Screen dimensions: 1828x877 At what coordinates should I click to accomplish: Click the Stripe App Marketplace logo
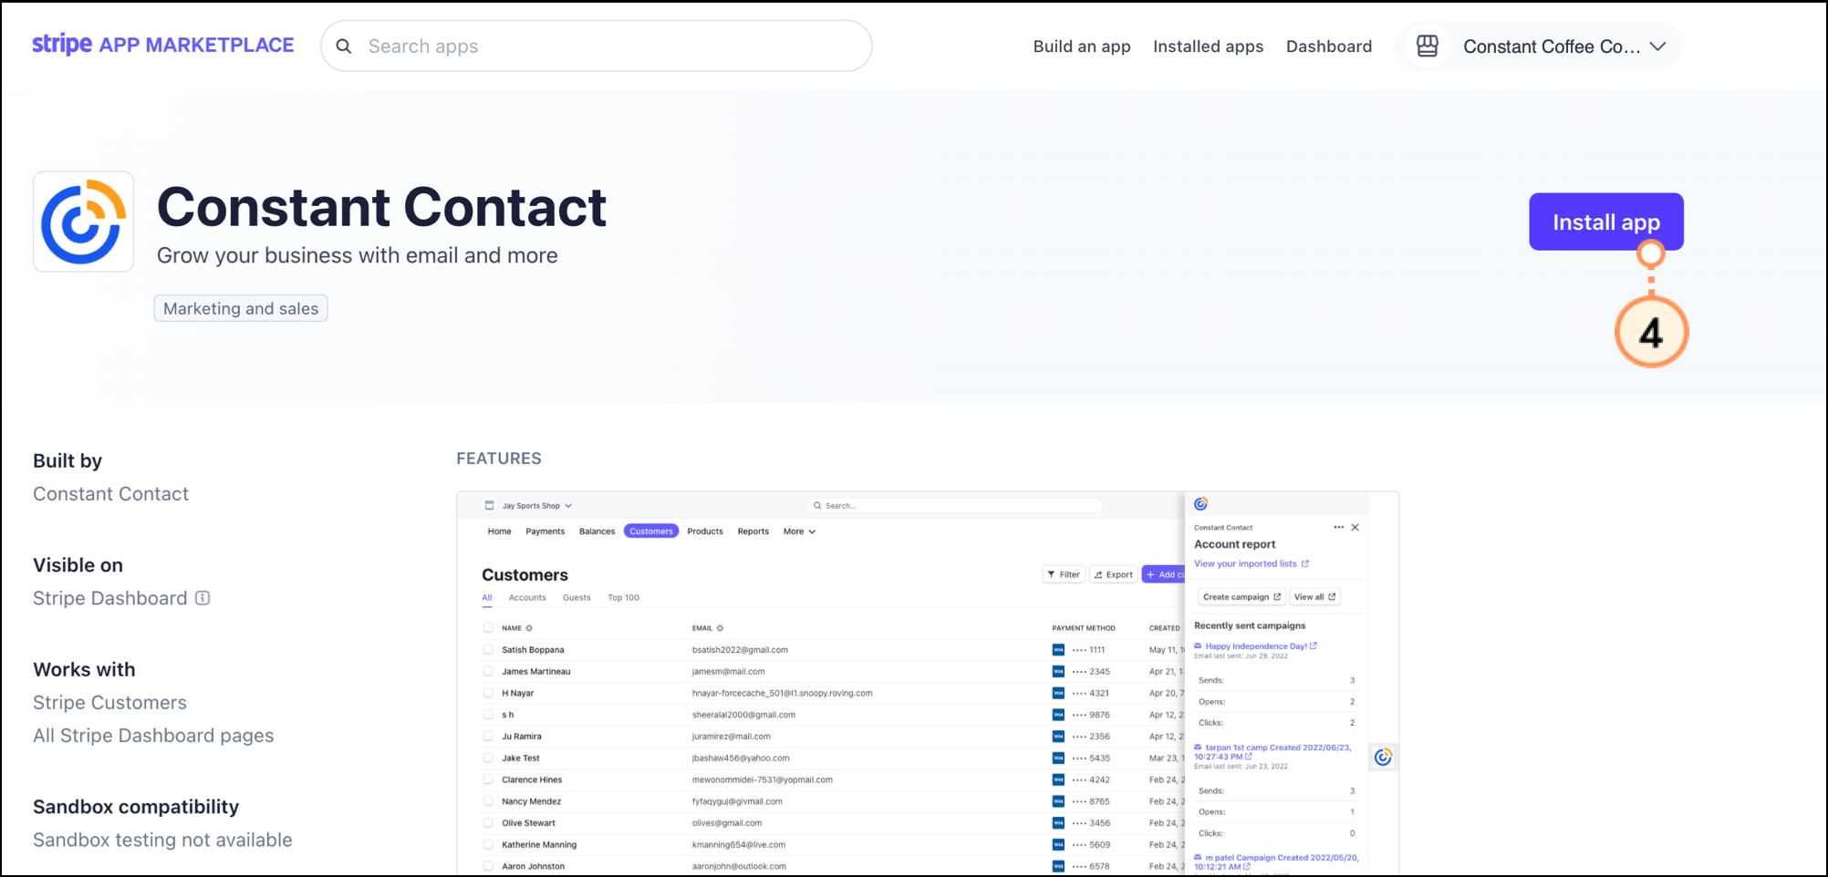tap(163, 45)
